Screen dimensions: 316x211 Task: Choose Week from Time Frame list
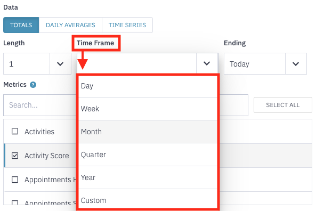tap(148, 109)
